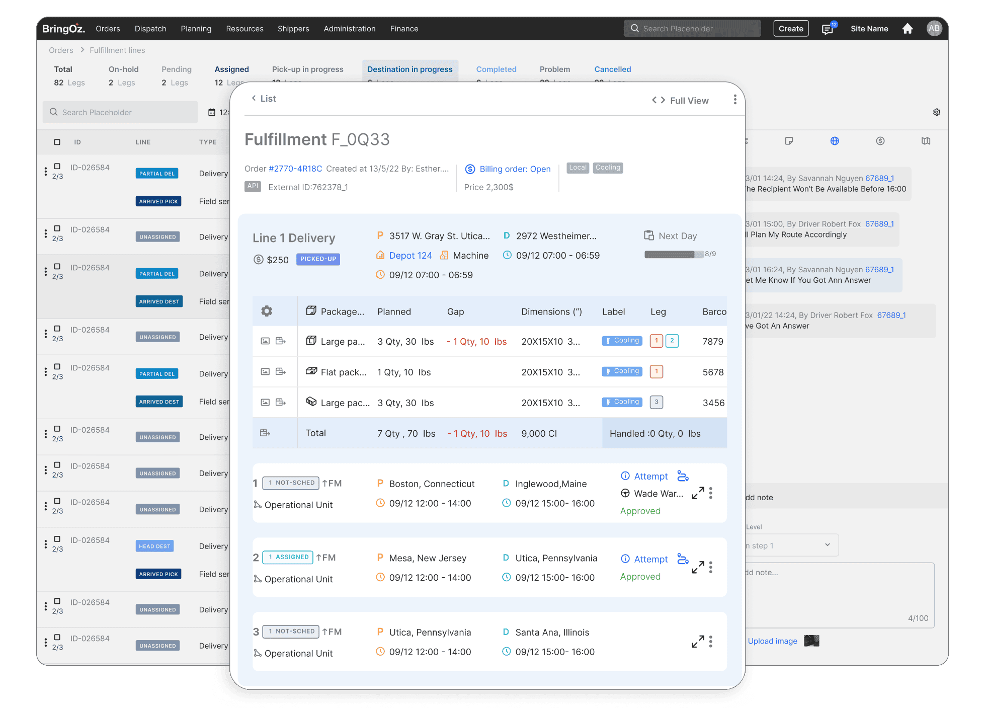Open image icon for package 7879 row
Viewport: 984px width, 708px height.
(x=265, y=341)
